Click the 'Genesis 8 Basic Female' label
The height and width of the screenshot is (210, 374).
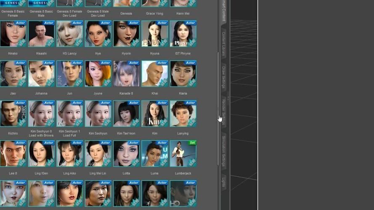(13, 13)
